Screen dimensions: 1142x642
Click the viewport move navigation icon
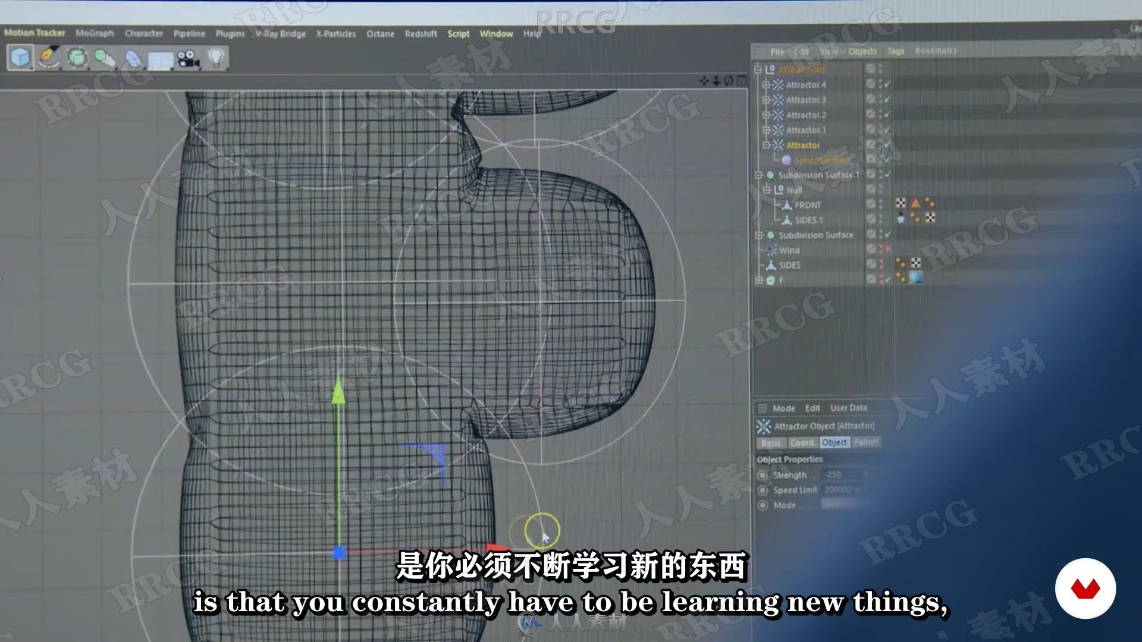pyautogui.click(x=704, y=80)
